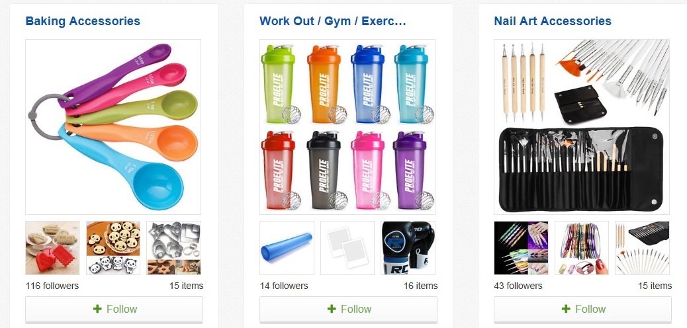This screenshot has width=687, height=328.
Task: Open the blank placeholder image thumbnail
Action: (347, 248)
